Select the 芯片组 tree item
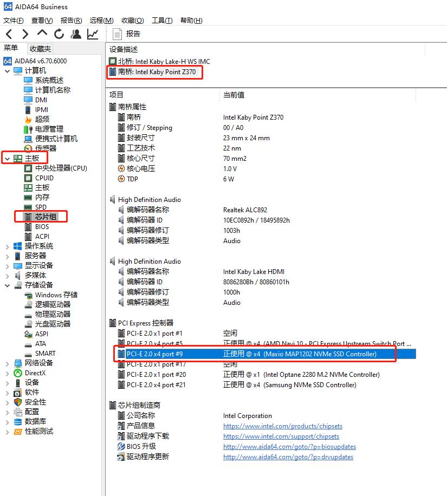This screenshot has height=496, width=447. (x=46, y=217)
